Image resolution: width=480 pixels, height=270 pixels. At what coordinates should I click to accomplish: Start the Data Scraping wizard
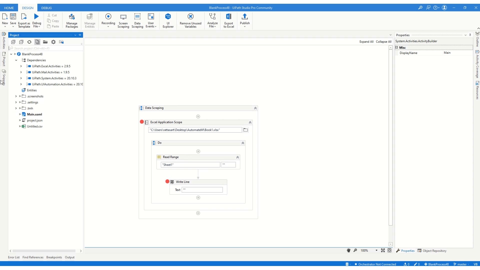tap(137, 20)
